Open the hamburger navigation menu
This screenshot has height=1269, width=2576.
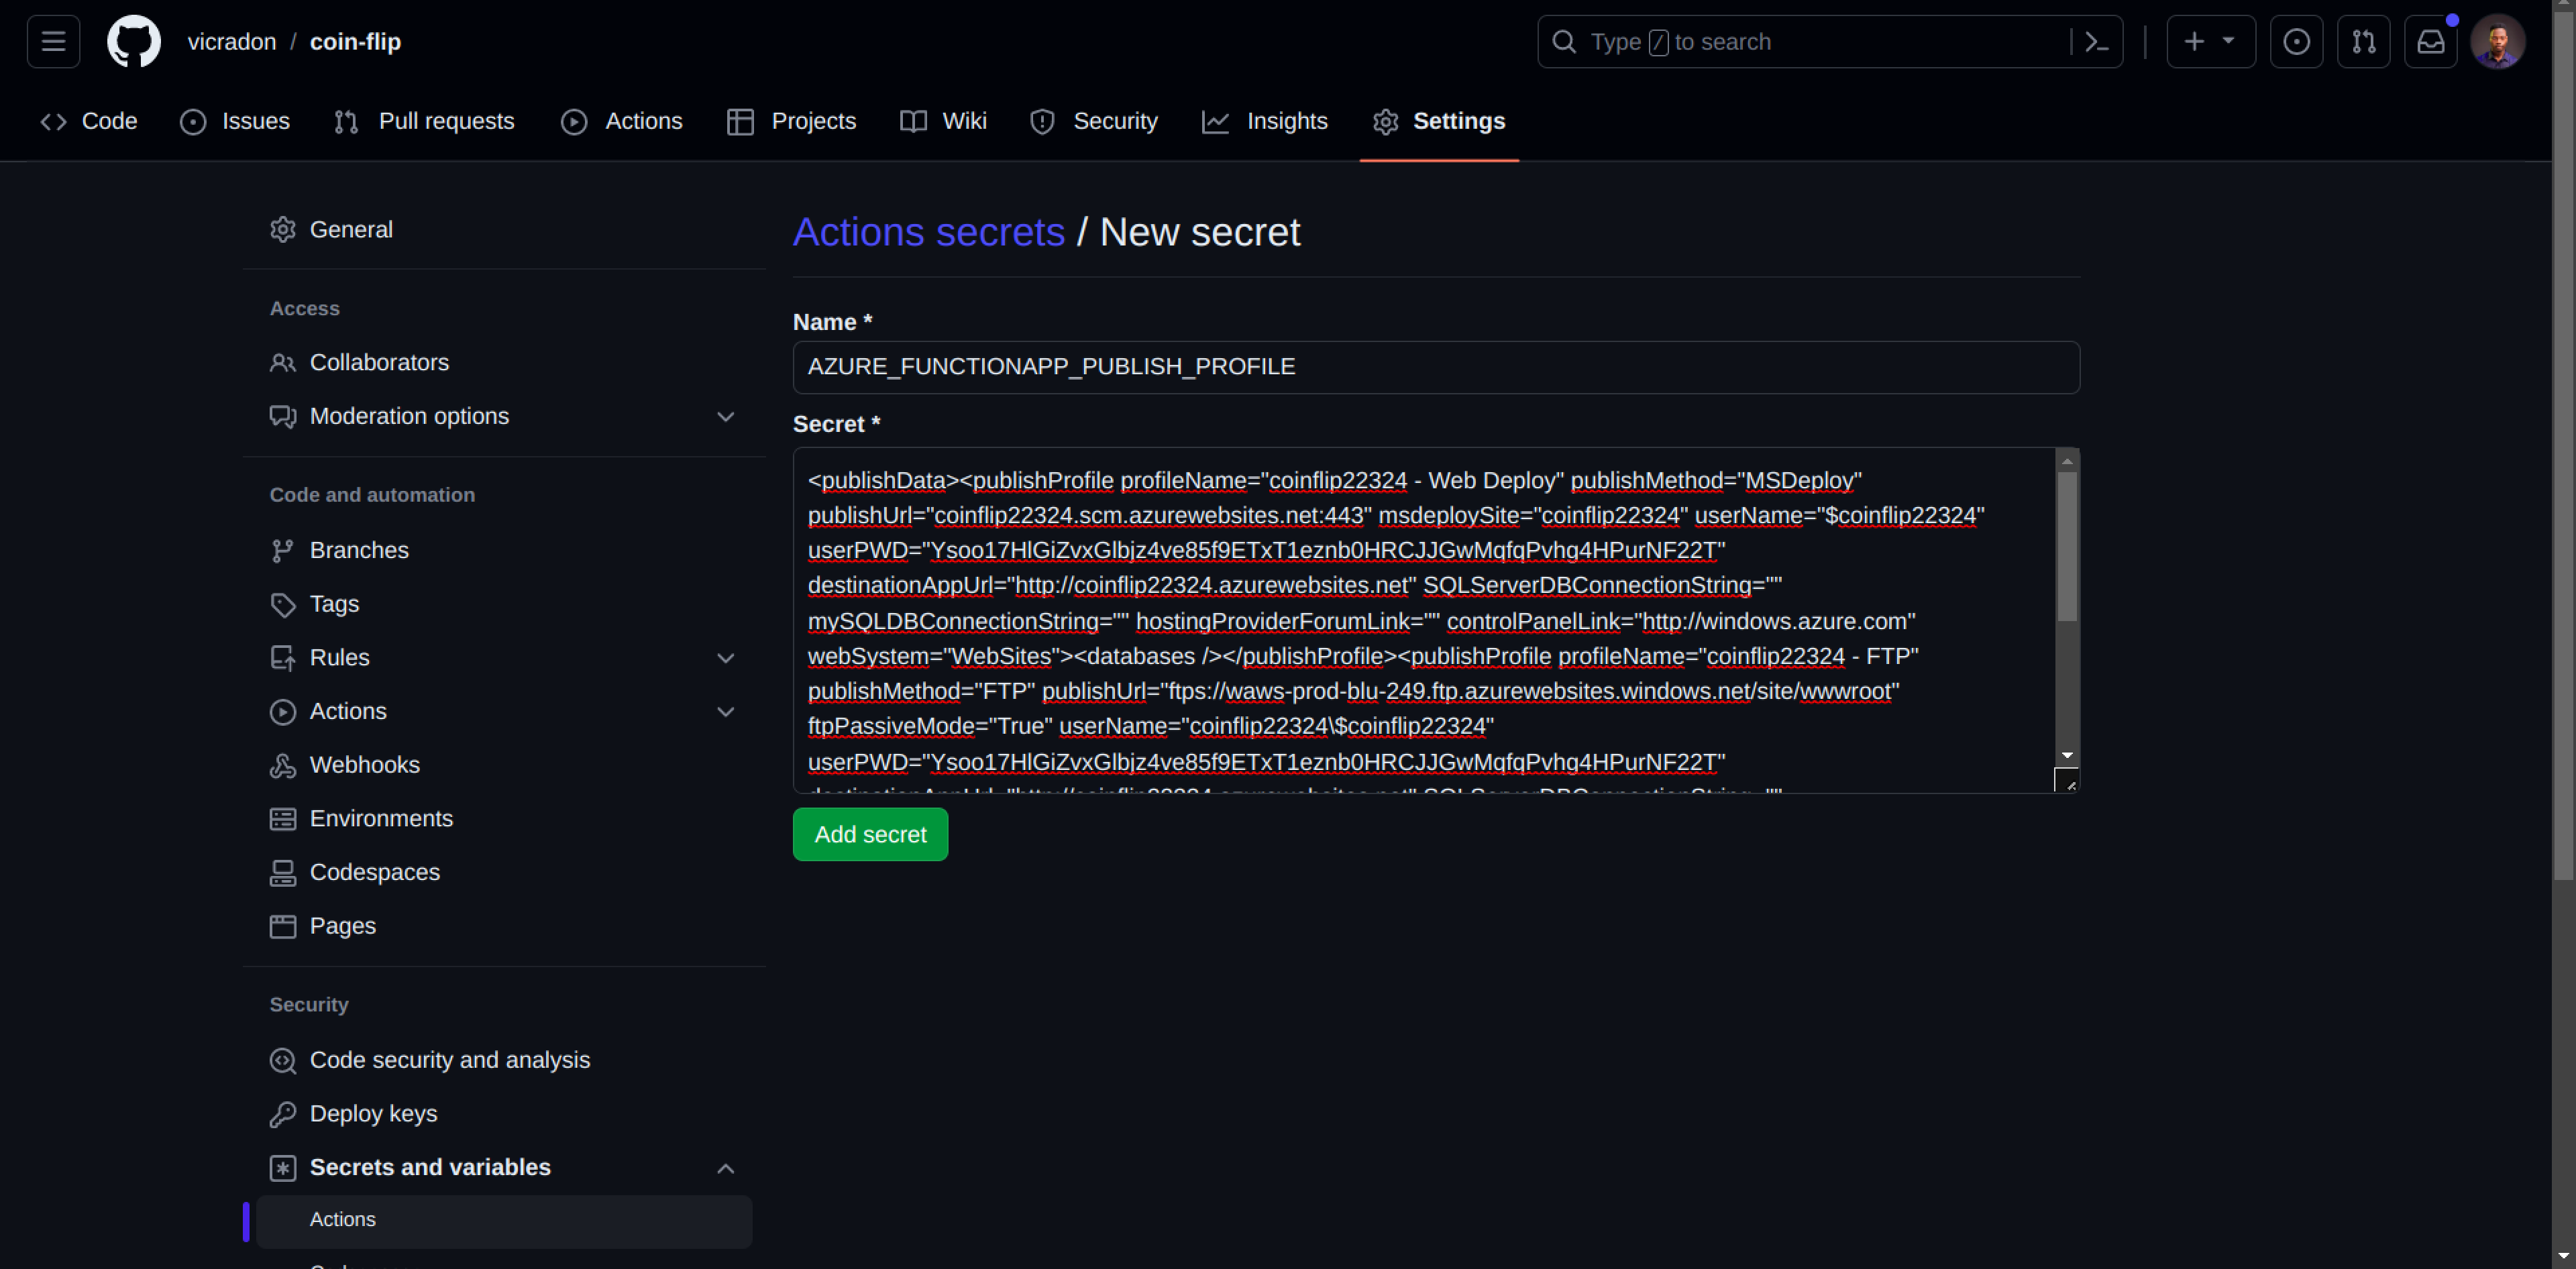click(53, 42)
